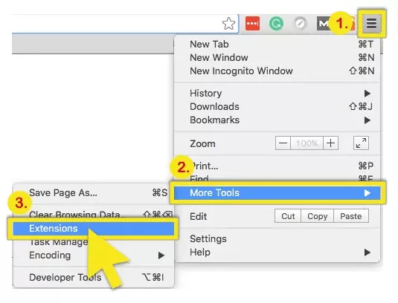The height and width of the screenshot is (303, 398).
Task: Click the gray circular extension icon
Action: pyautogui.click(x=300, y=24)
